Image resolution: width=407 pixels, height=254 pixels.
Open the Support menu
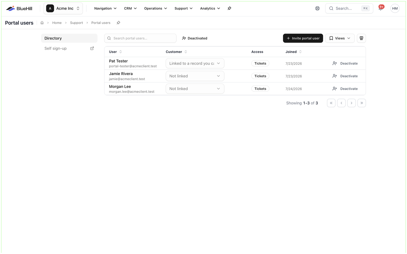tap(183, 8)
